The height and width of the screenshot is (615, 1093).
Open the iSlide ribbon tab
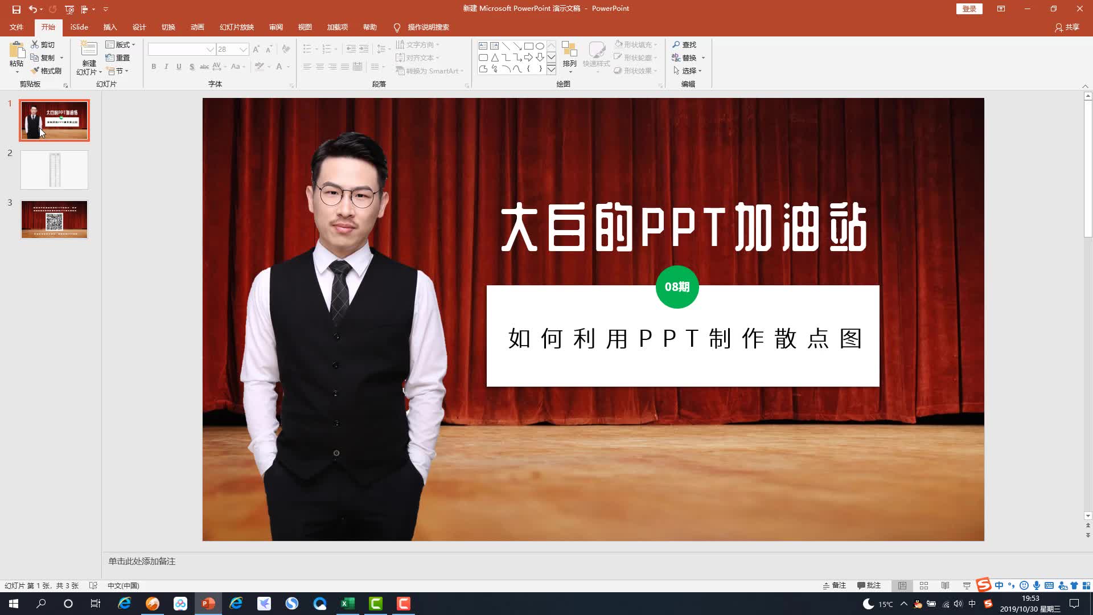(x=79, y=27)
